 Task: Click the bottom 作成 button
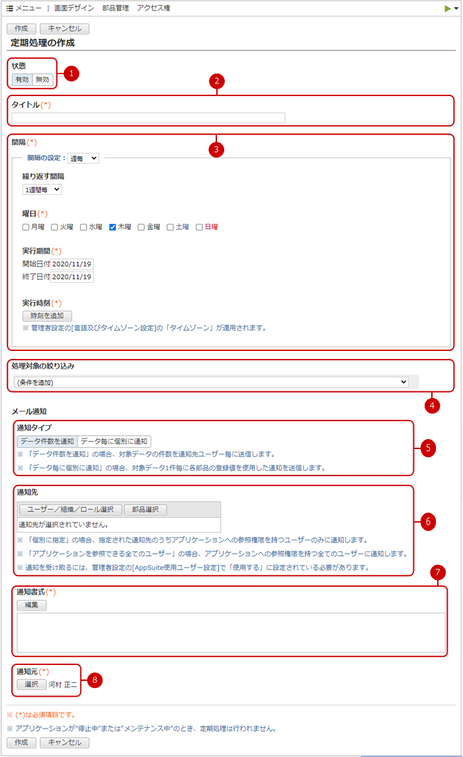pos(21,742)
